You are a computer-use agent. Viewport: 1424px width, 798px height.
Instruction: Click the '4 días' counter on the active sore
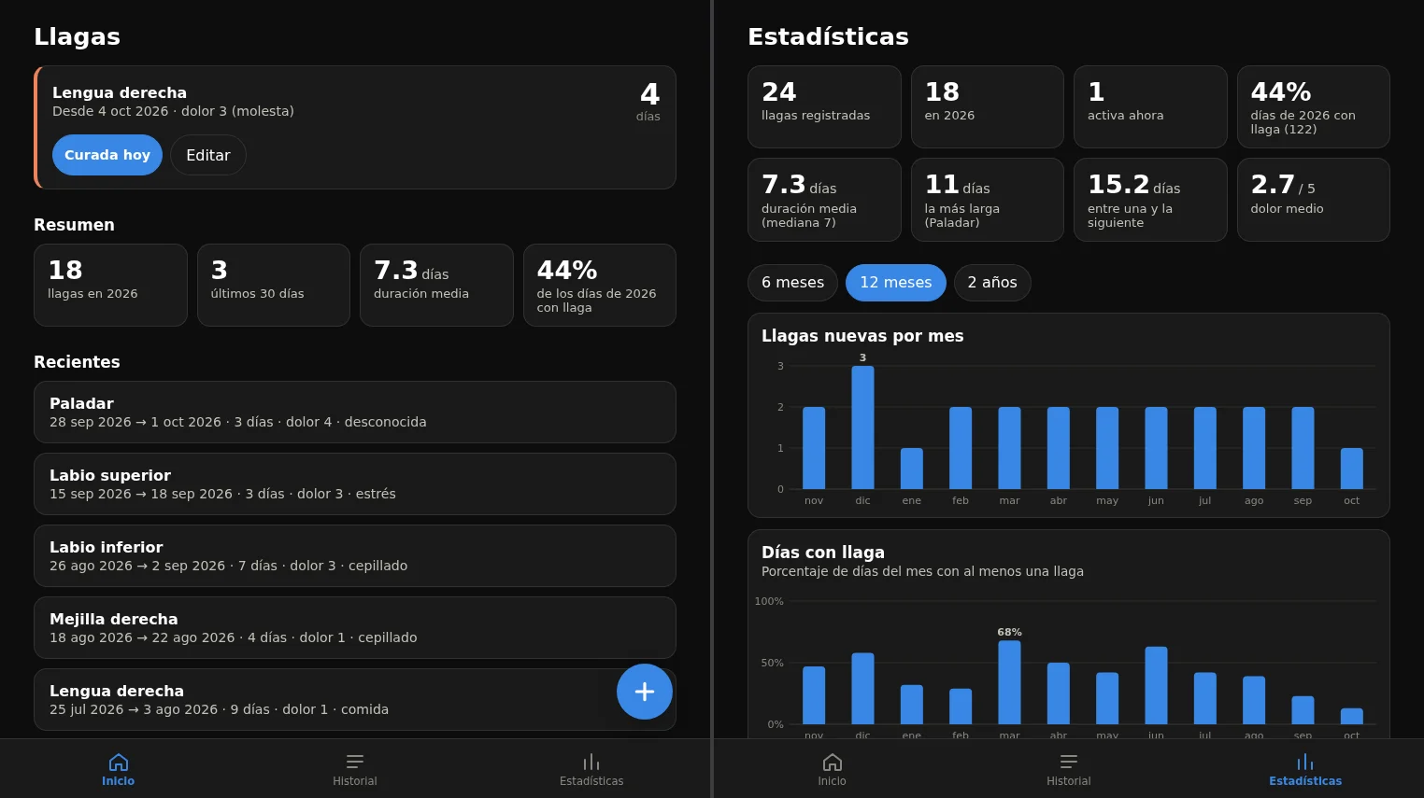coord(649,101)
